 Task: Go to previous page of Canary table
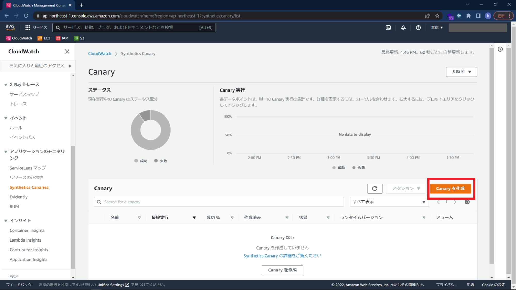438,202
